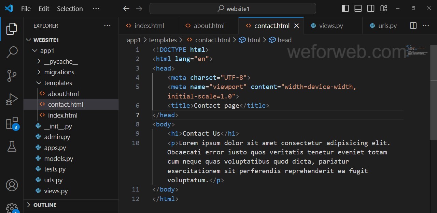This screenshot has height=213, width=437.
Task: Open the Search view in activity bar
Action: click(x=12, y=52)
